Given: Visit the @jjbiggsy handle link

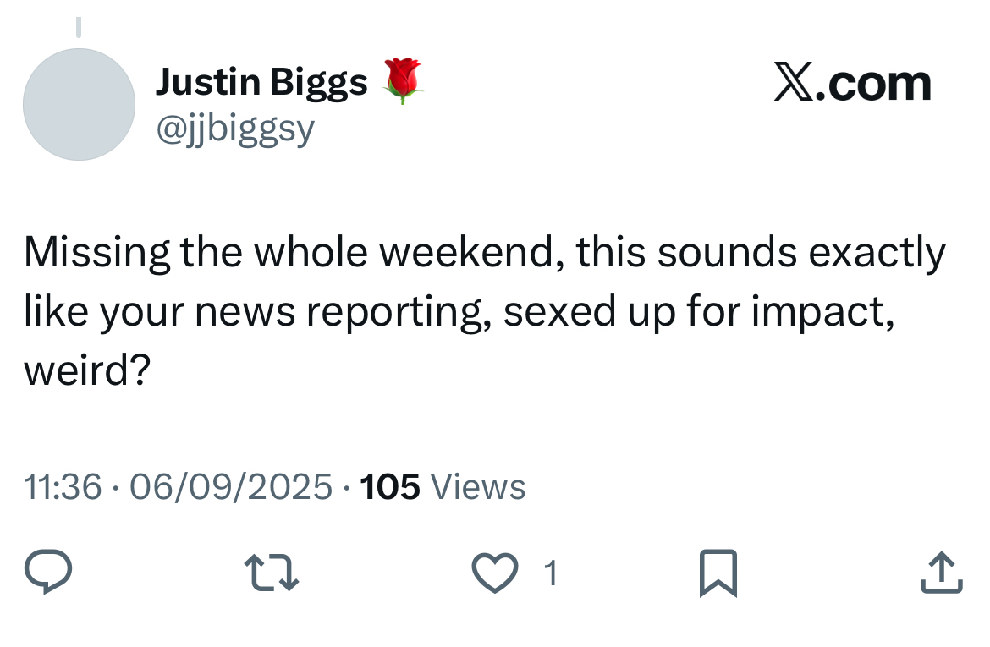Looking at the screenshot, I should (x=235, y=128).
